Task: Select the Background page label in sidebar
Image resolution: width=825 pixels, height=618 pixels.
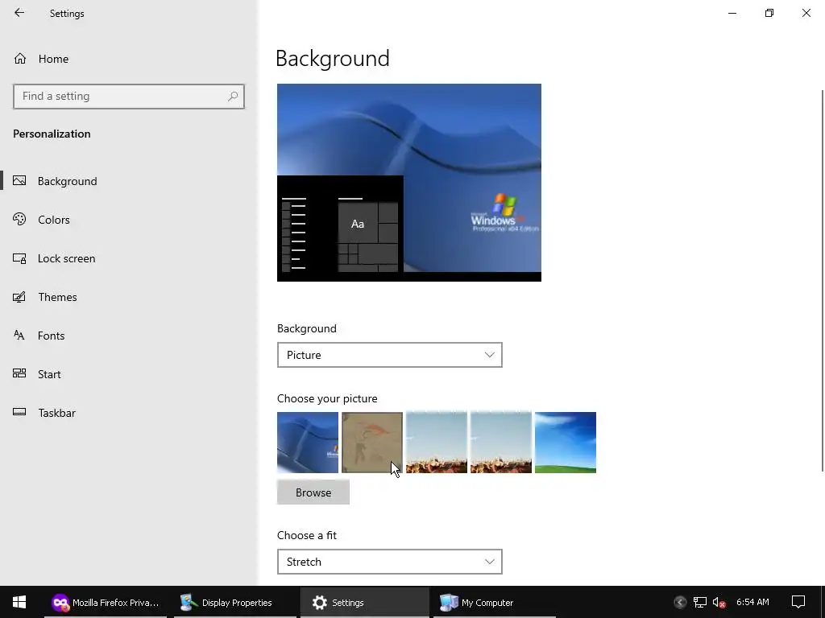Action: click(x=68, y=181)
